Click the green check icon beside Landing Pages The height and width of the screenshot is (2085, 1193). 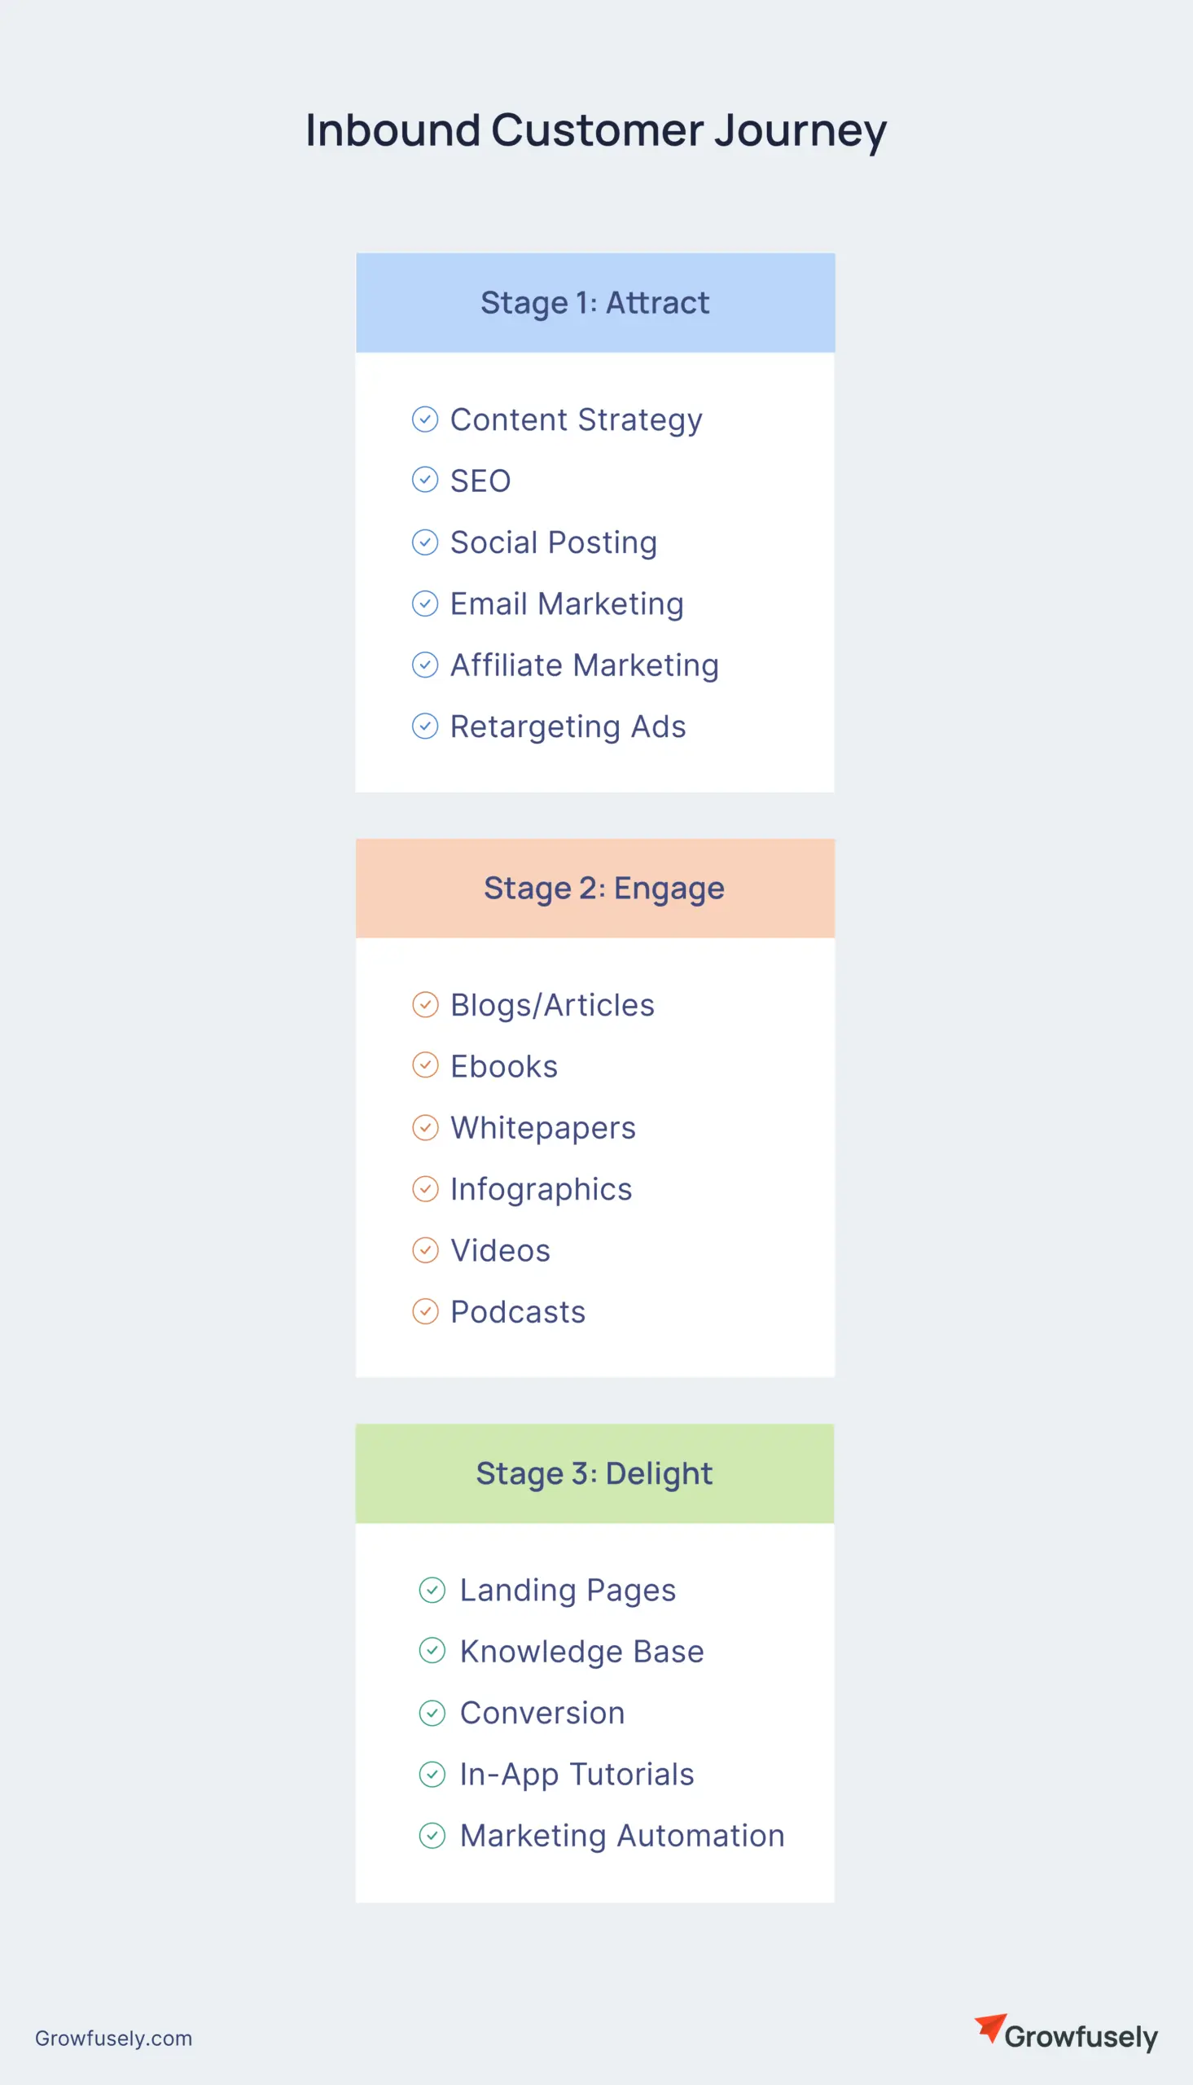point(432,1590)
